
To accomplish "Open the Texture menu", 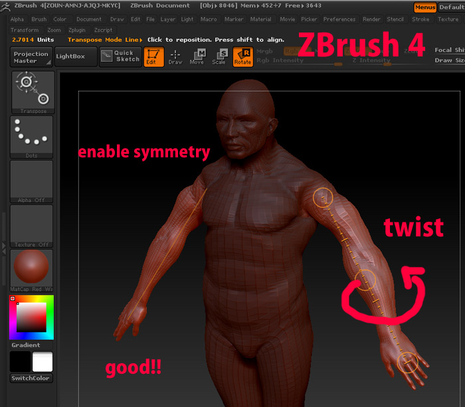I will coord(448,19).
